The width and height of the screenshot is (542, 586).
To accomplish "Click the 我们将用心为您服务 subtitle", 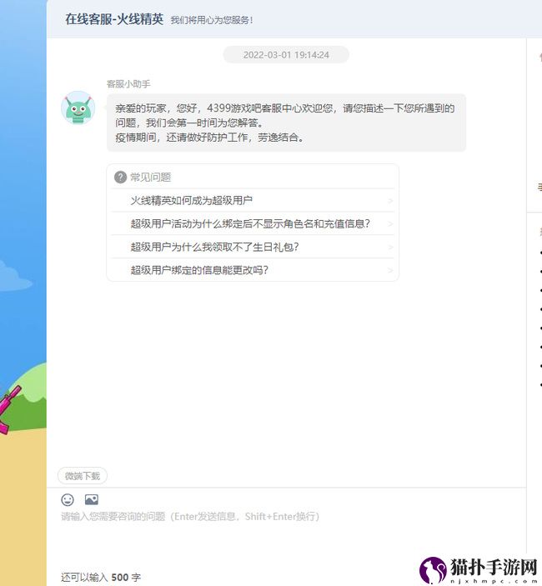I will (x=212, y=20).
